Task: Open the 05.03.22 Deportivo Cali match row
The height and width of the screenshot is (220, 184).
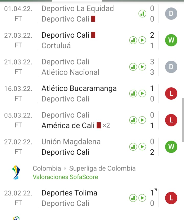Action: tap(77, 120)
